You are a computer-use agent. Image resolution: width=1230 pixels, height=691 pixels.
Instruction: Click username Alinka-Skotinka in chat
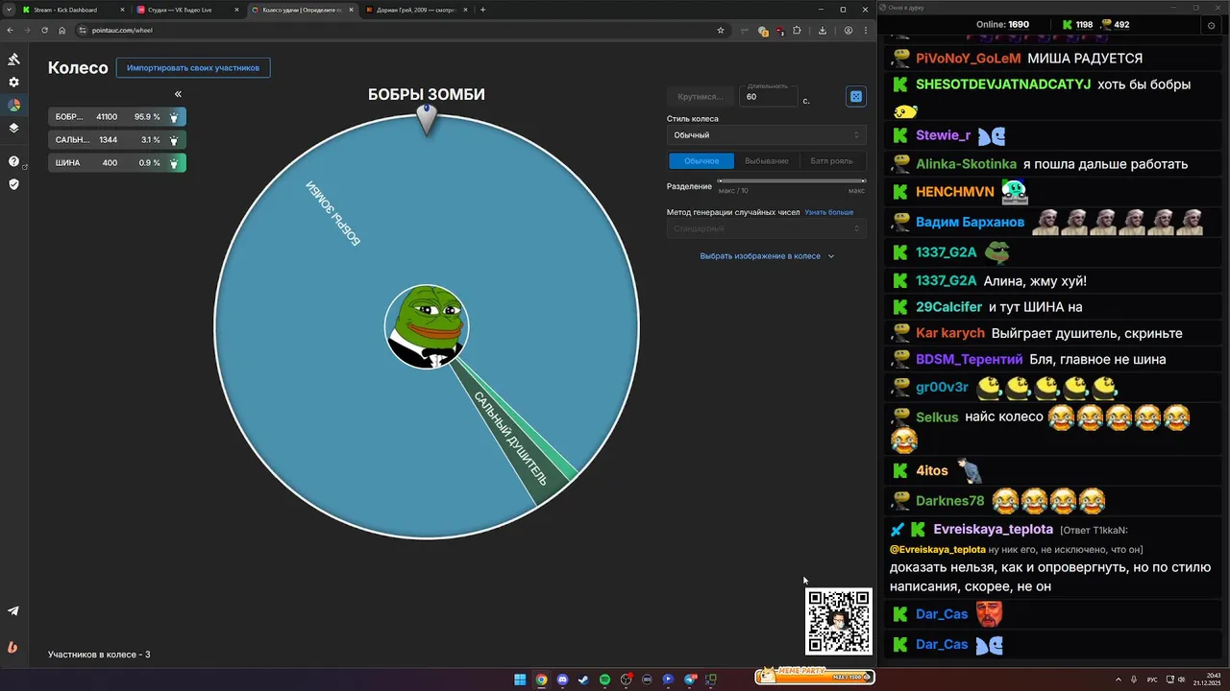[966, 164]
